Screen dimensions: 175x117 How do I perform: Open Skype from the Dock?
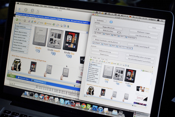click(x=62, y=101)
